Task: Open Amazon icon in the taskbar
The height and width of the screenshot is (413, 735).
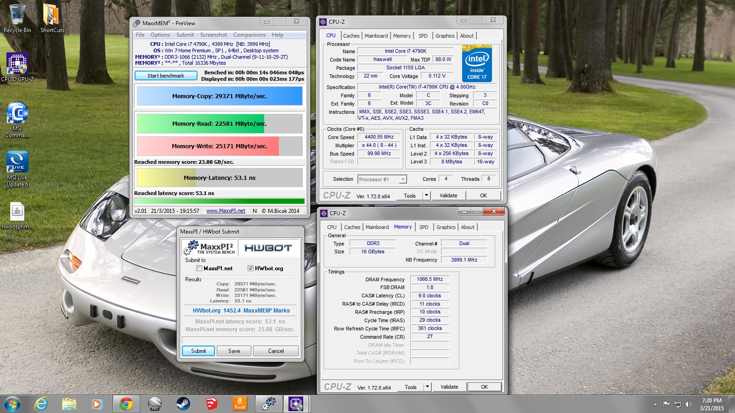Action: [x=239, y=404]
